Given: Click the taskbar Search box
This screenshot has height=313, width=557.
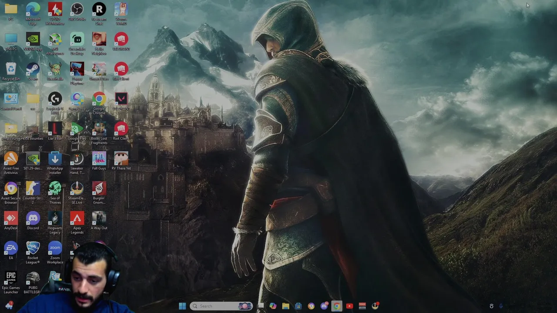Looking at the screenshot, I should [x=221, y=306].
